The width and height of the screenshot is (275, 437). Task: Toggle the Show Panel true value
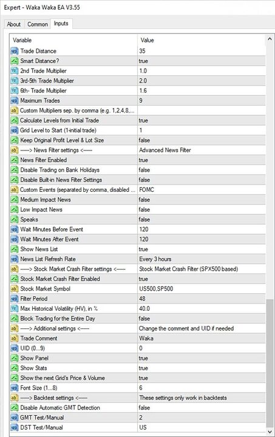pos(202,358)
